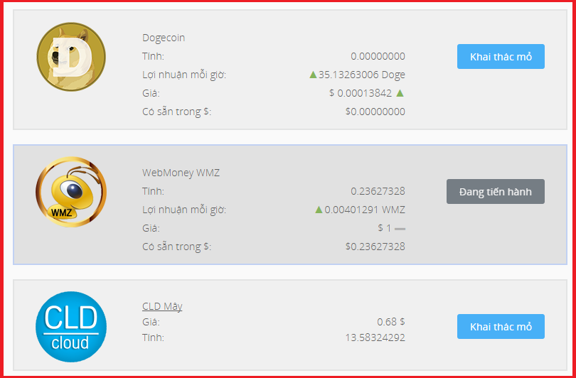Select the Dogecoin title text
The width and height of the screenshot is (576, 378).
tap(164, 38)
